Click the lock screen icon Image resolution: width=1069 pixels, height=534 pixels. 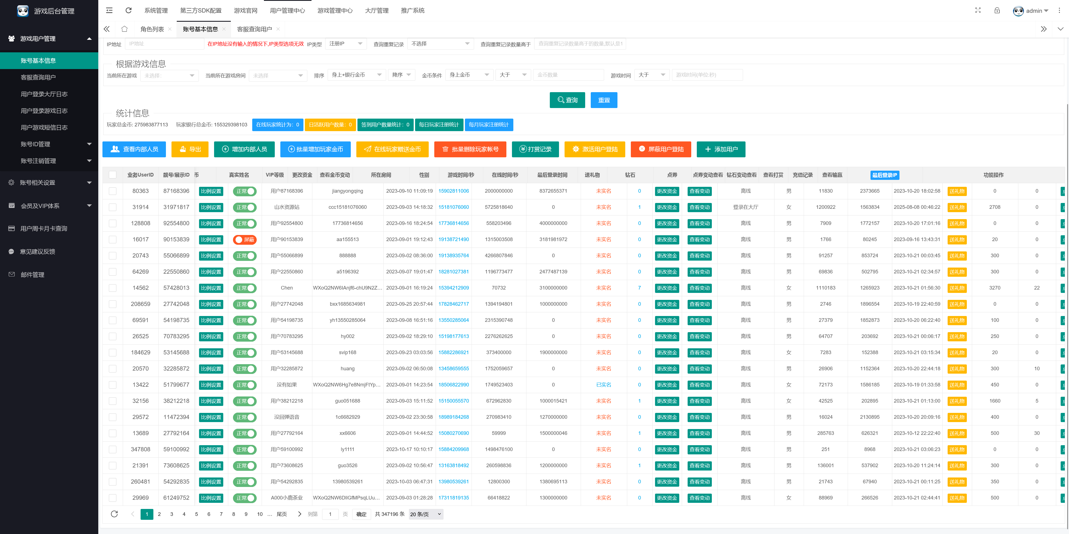tap(997, 10)
